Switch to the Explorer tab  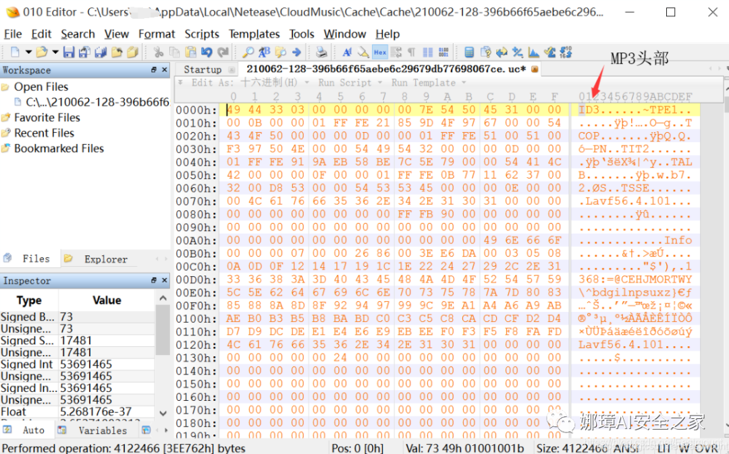coord(99,259)
